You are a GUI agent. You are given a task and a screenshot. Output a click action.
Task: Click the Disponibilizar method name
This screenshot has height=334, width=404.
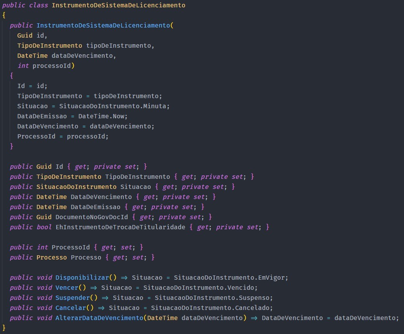(x=82, y=278)
